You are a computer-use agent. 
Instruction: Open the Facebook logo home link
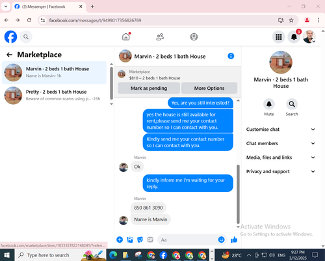[10, 37]
